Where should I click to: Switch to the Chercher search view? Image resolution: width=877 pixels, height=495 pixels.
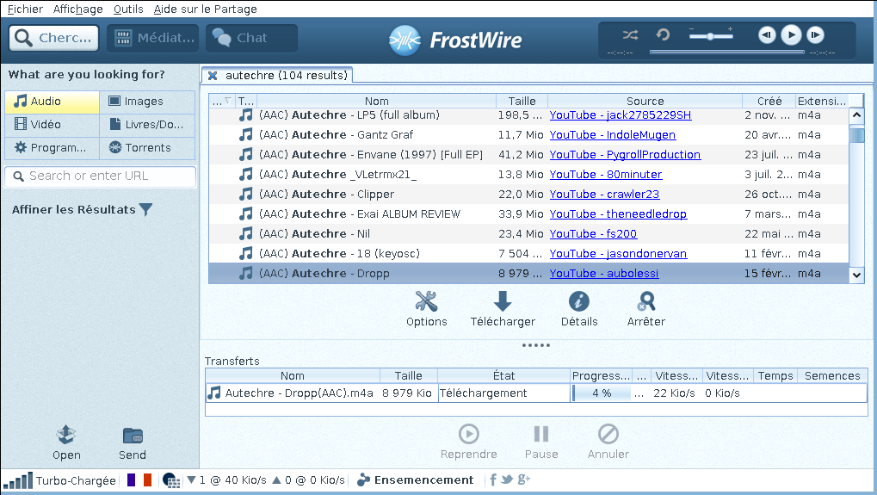click(53, 38)
